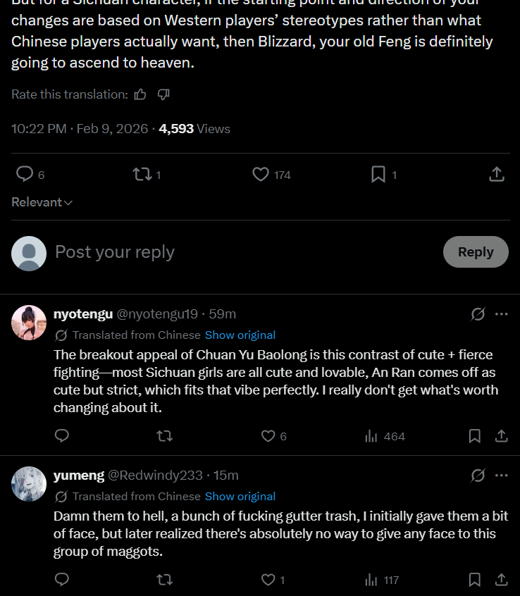The height and width of the screenshot is (596, 520).
Task: Open the Relevant sort dropdown
Action: pos(42,202)
